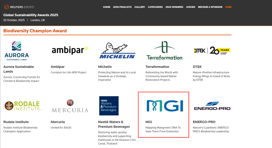Click the '22 October, 2025' date text
The image size is (272, 148).
click(14, 20)
